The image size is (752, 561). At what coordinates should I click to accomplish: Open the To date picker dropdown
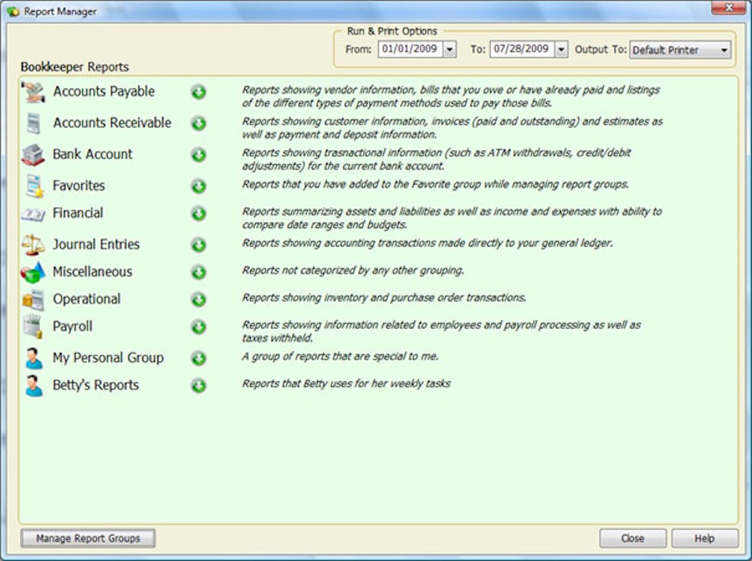(561, 49)
